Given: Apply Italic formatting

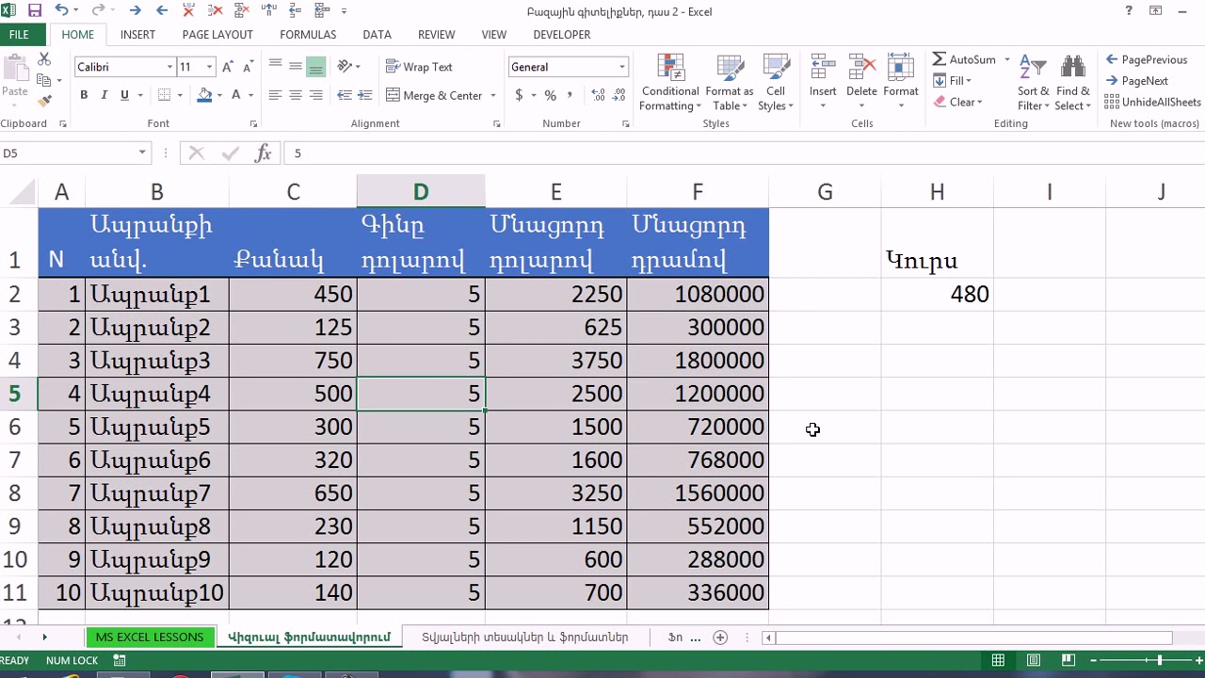Looking at the screenshot, I should (104, 95).
